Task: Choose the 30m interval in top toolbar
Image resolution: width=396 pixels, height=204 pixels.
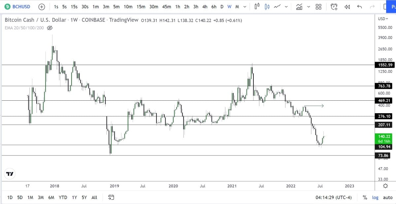Action: point(154,7)
